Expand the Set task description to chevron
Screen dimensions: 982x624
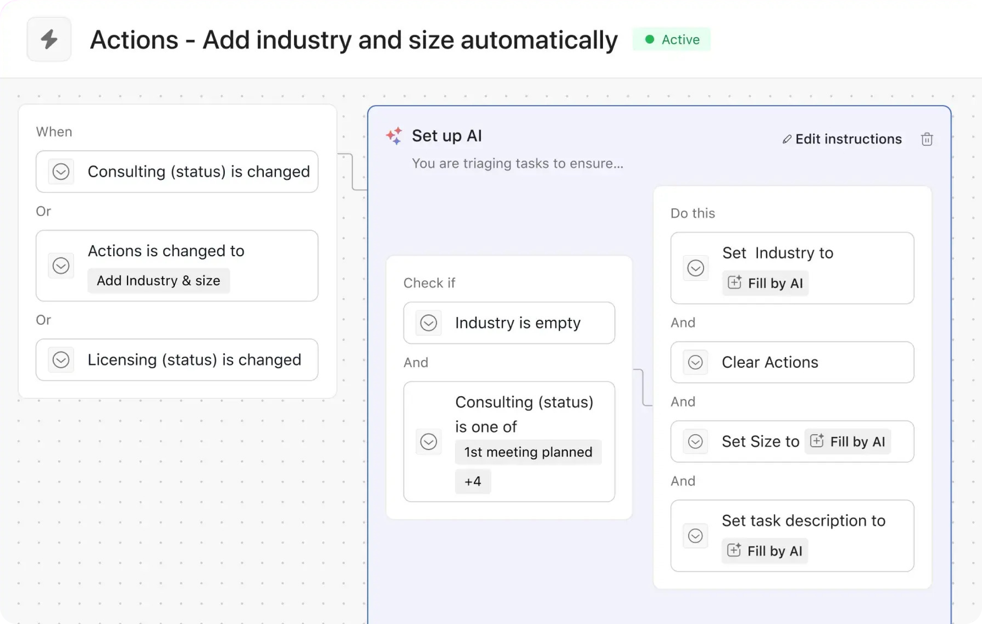point(695,535)
